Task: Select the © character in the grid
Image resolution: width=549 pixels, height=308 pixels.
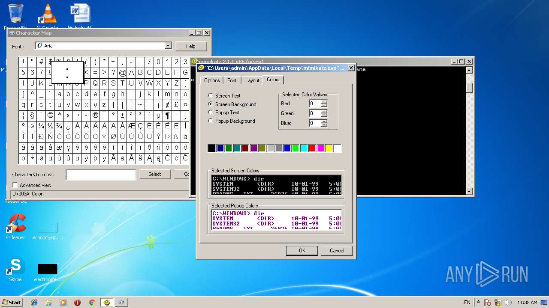Action: click(50, 115)
